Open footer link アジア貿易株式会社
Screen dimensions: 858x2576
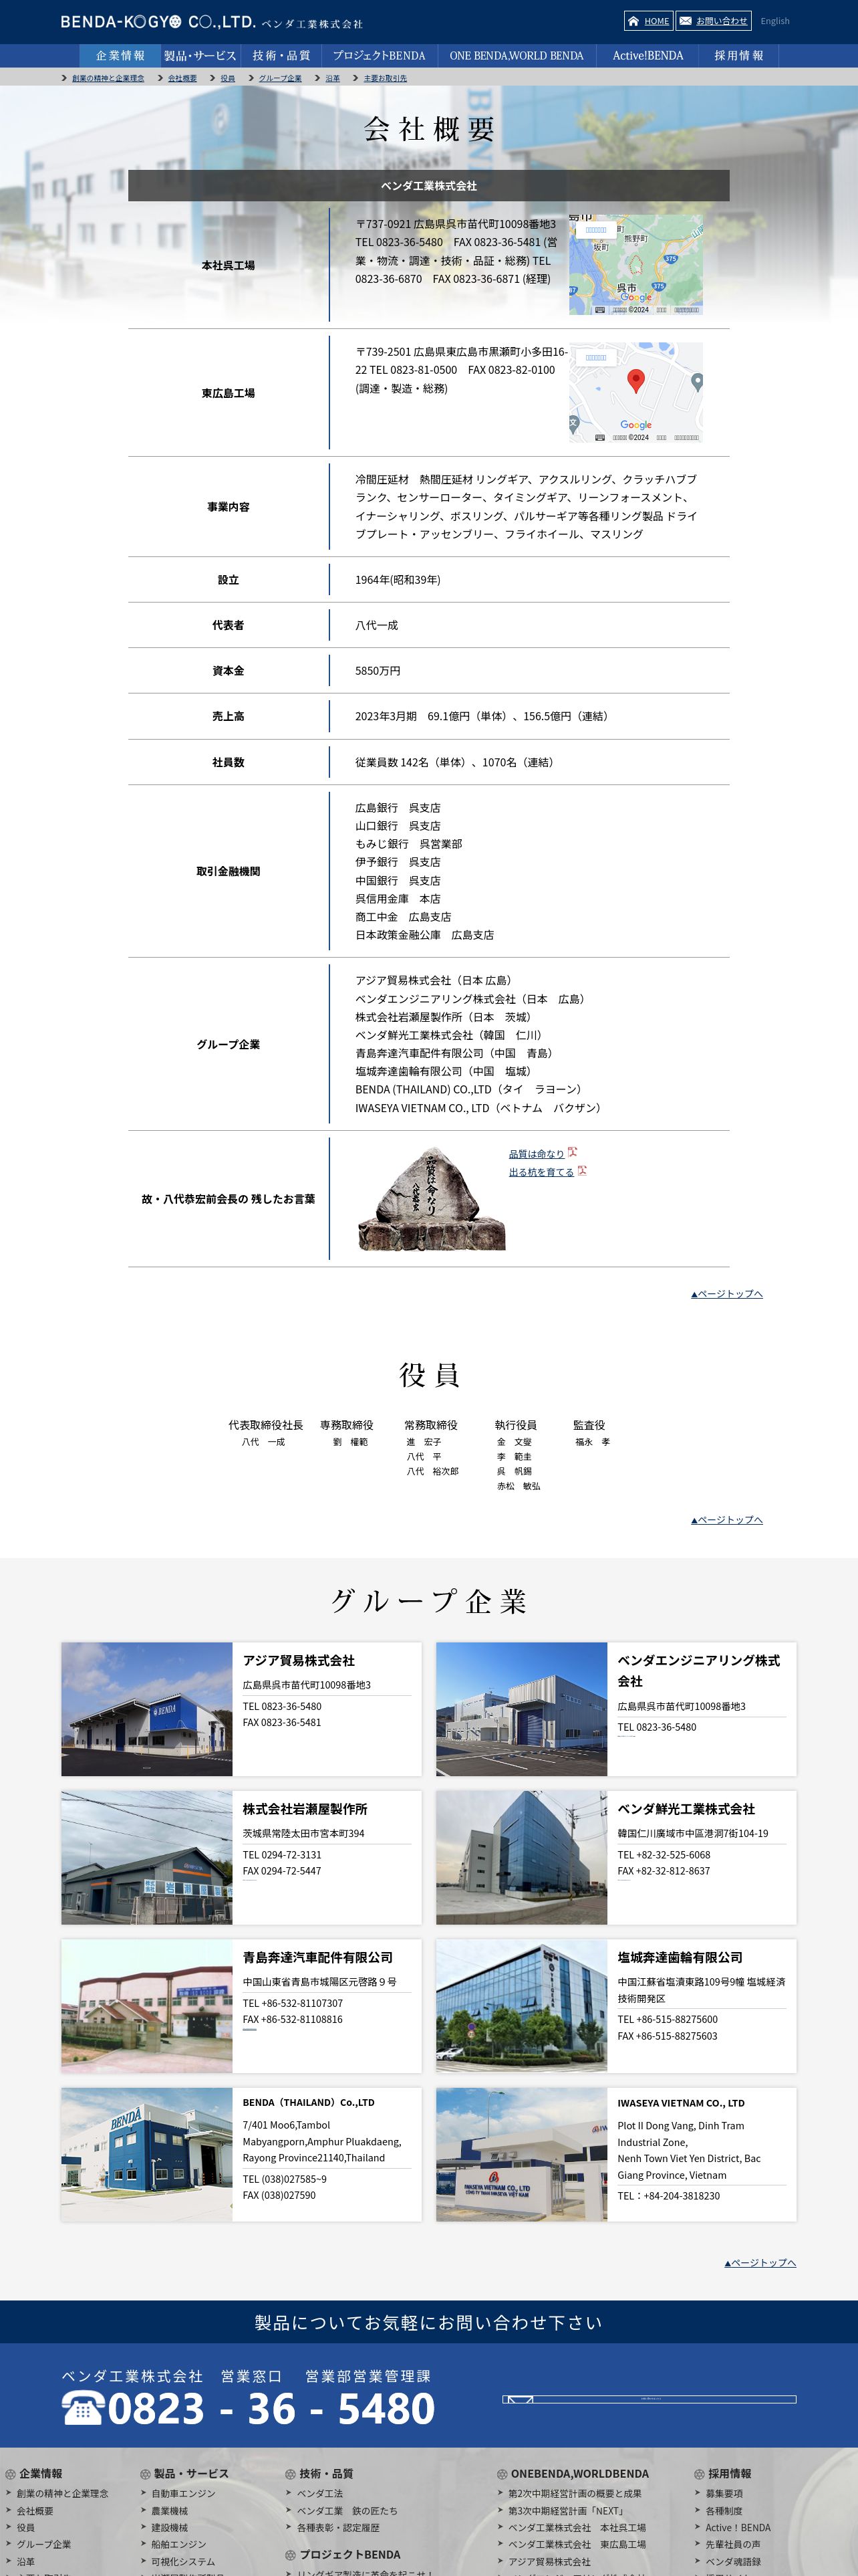click(549, 2561)
